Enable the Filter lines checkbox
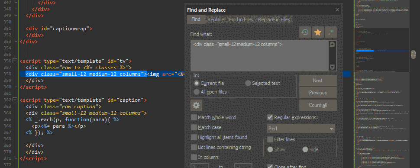The width and height of the screenshot is (420, 168). [270, 139]
